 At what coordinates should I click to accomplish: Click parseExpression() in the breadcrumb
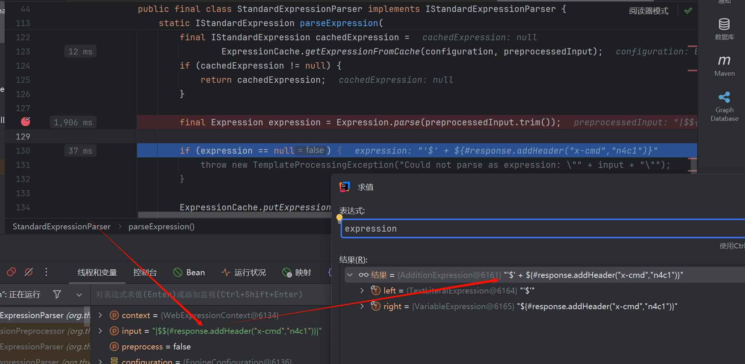click(161, 227)
